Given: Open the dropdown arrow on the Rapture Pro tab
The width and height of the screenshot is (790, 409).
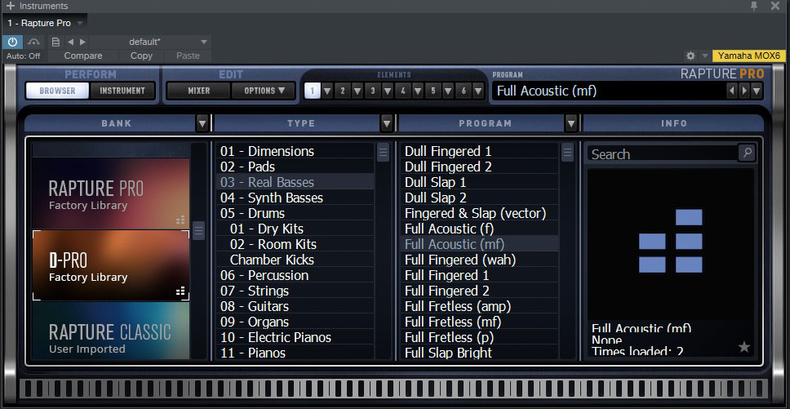Looking at the screenshot, I should (x=80, y=23).
